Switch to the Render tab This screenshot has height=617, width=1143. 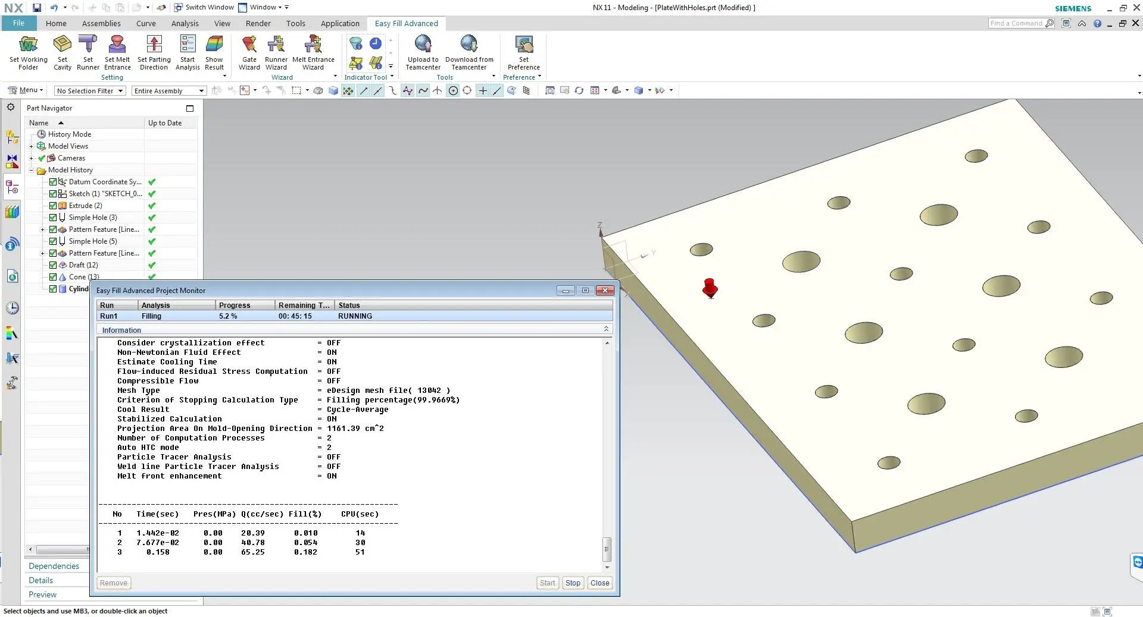[258, 24]
